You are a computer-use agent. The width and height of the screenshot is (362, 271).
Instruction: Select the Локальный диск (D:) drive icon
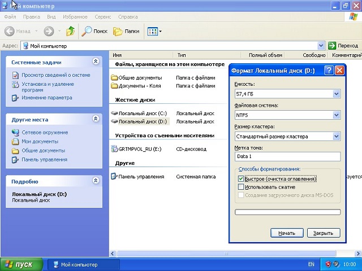click(x=114, y=121)
